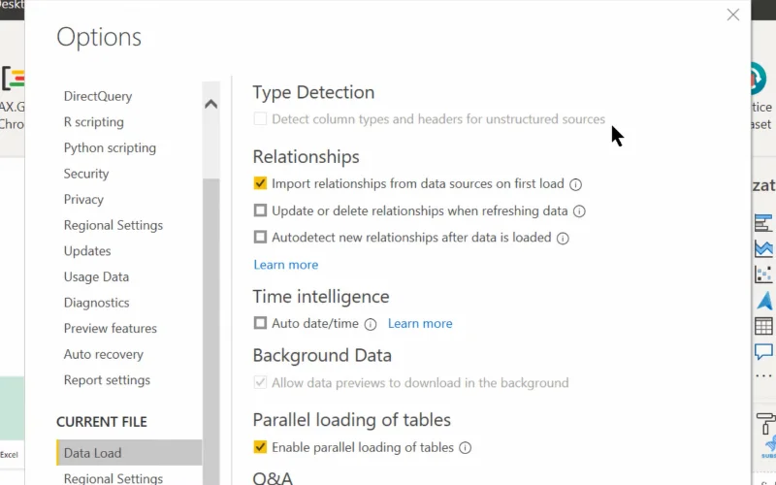This screenshot has width=776, height=485.
Task: Click the sidebar scroll up arrow
Action: [x=210, y=104]
